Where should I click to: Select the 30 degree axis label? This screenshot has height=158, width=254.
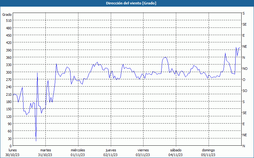point(10,139)
